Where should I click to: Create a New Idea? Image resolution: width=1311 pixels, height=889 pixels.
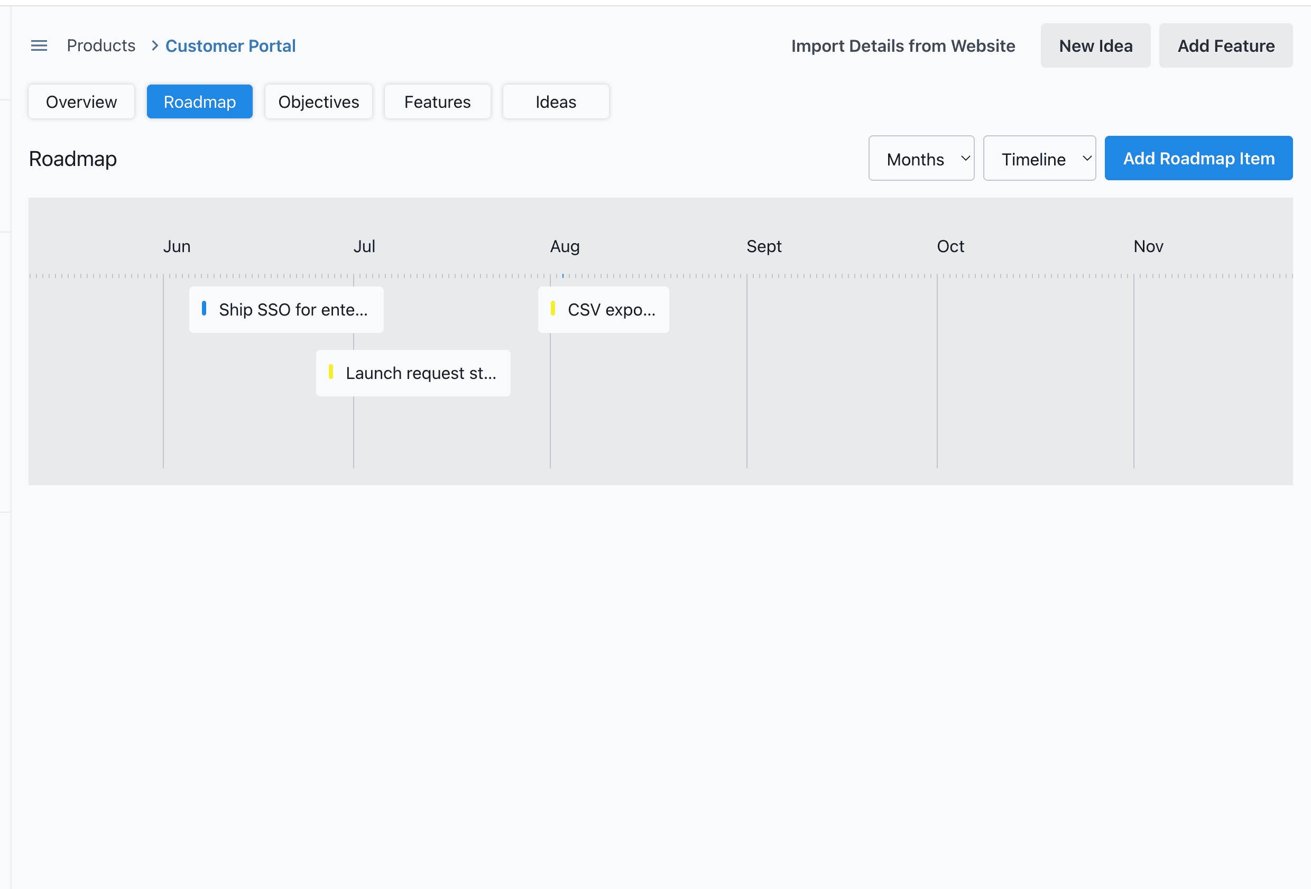tap(1095, 45)
